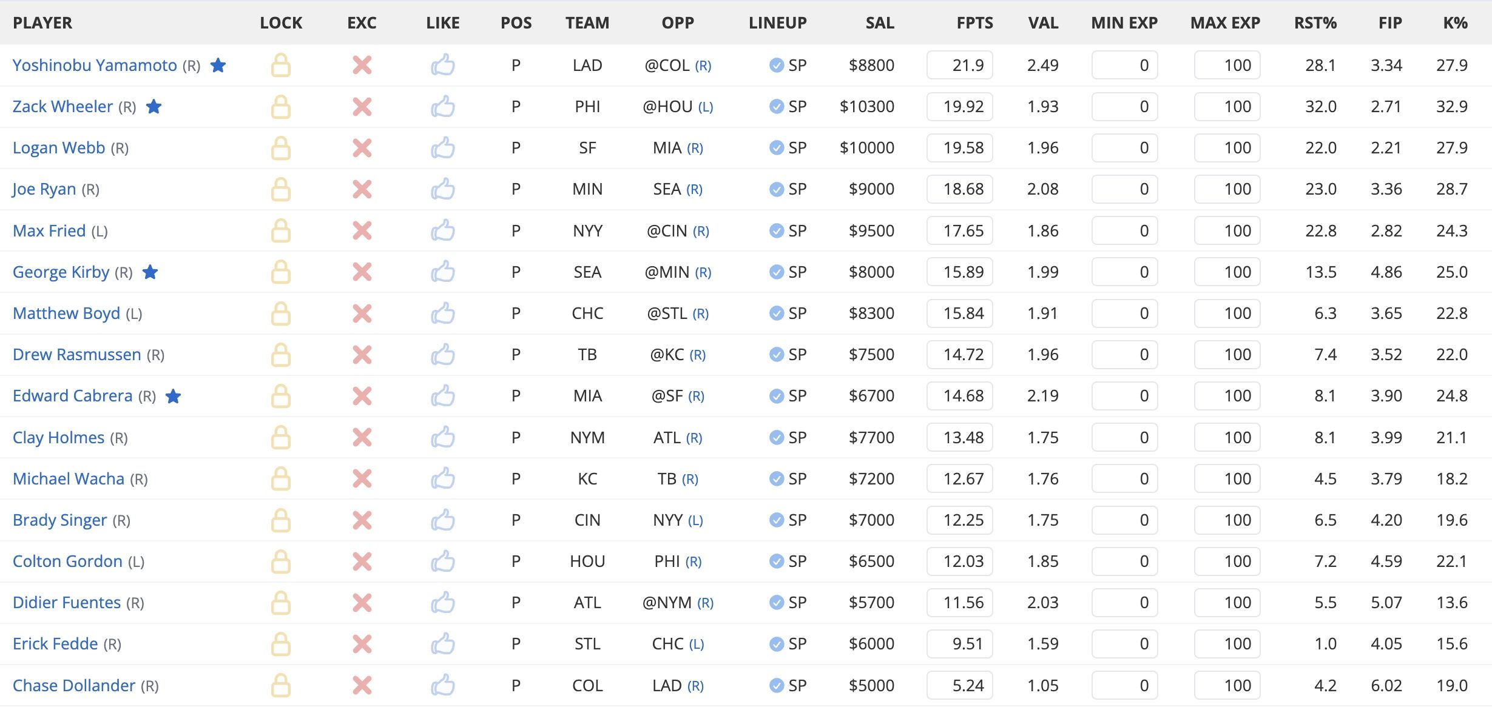The image size is (1492, 707).
Task: Edit Erick Fedde's FPTS value 9.51
Action: [960, 644]
